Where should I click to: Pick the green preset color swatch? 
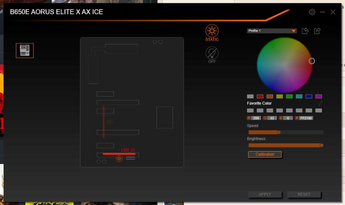(x=289, y=96)
